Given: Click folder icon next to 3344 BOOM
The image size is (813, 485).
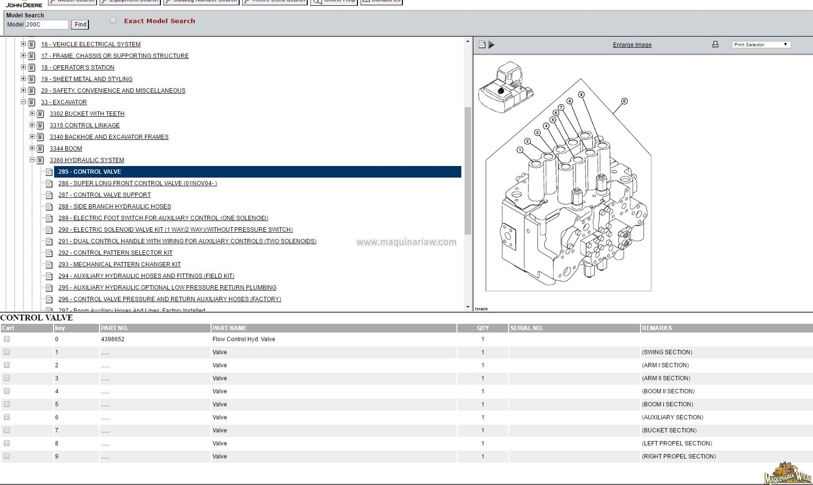Looking at the screenshot, I should pos(41,149).
